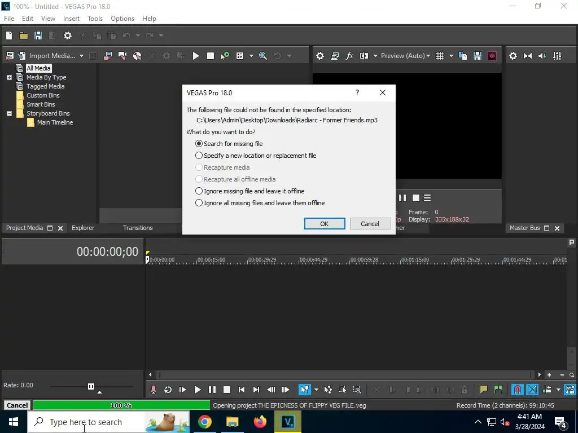Viewport: 578px width, 433px height.
Task: Pause timeline playback
Action: point(212,390)
